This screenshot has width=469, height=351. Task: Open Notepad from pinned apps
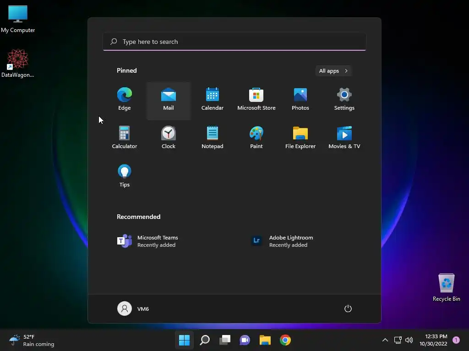pos(213,138)
